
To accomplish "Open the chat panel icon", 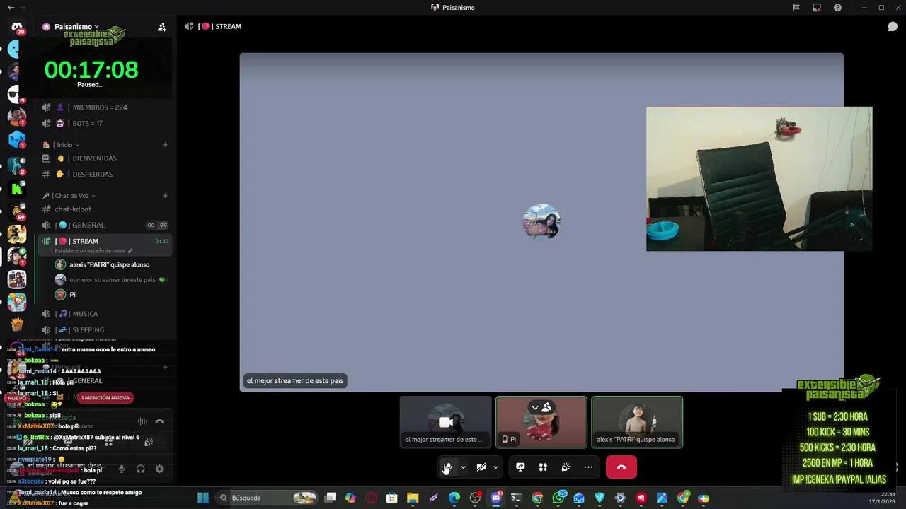I will pyautogui.click(x=893, y=27).
